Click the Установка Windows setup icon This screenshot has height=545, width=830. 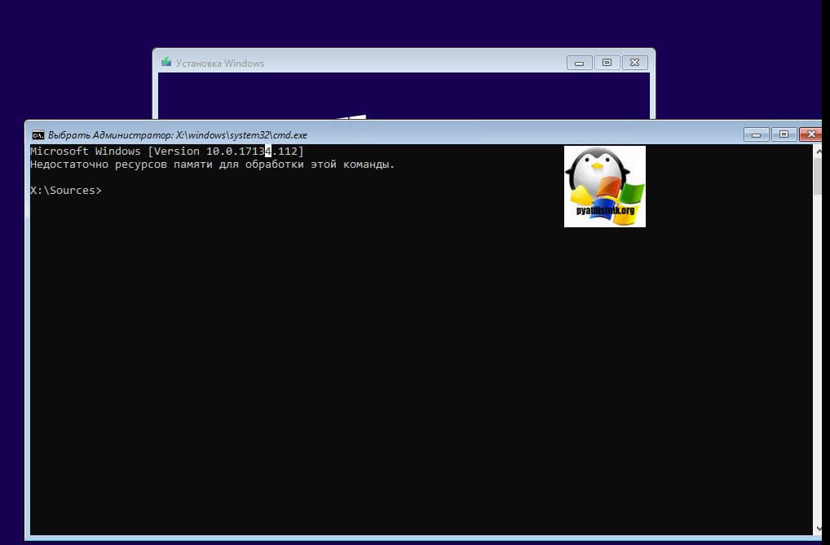(166, 63)
